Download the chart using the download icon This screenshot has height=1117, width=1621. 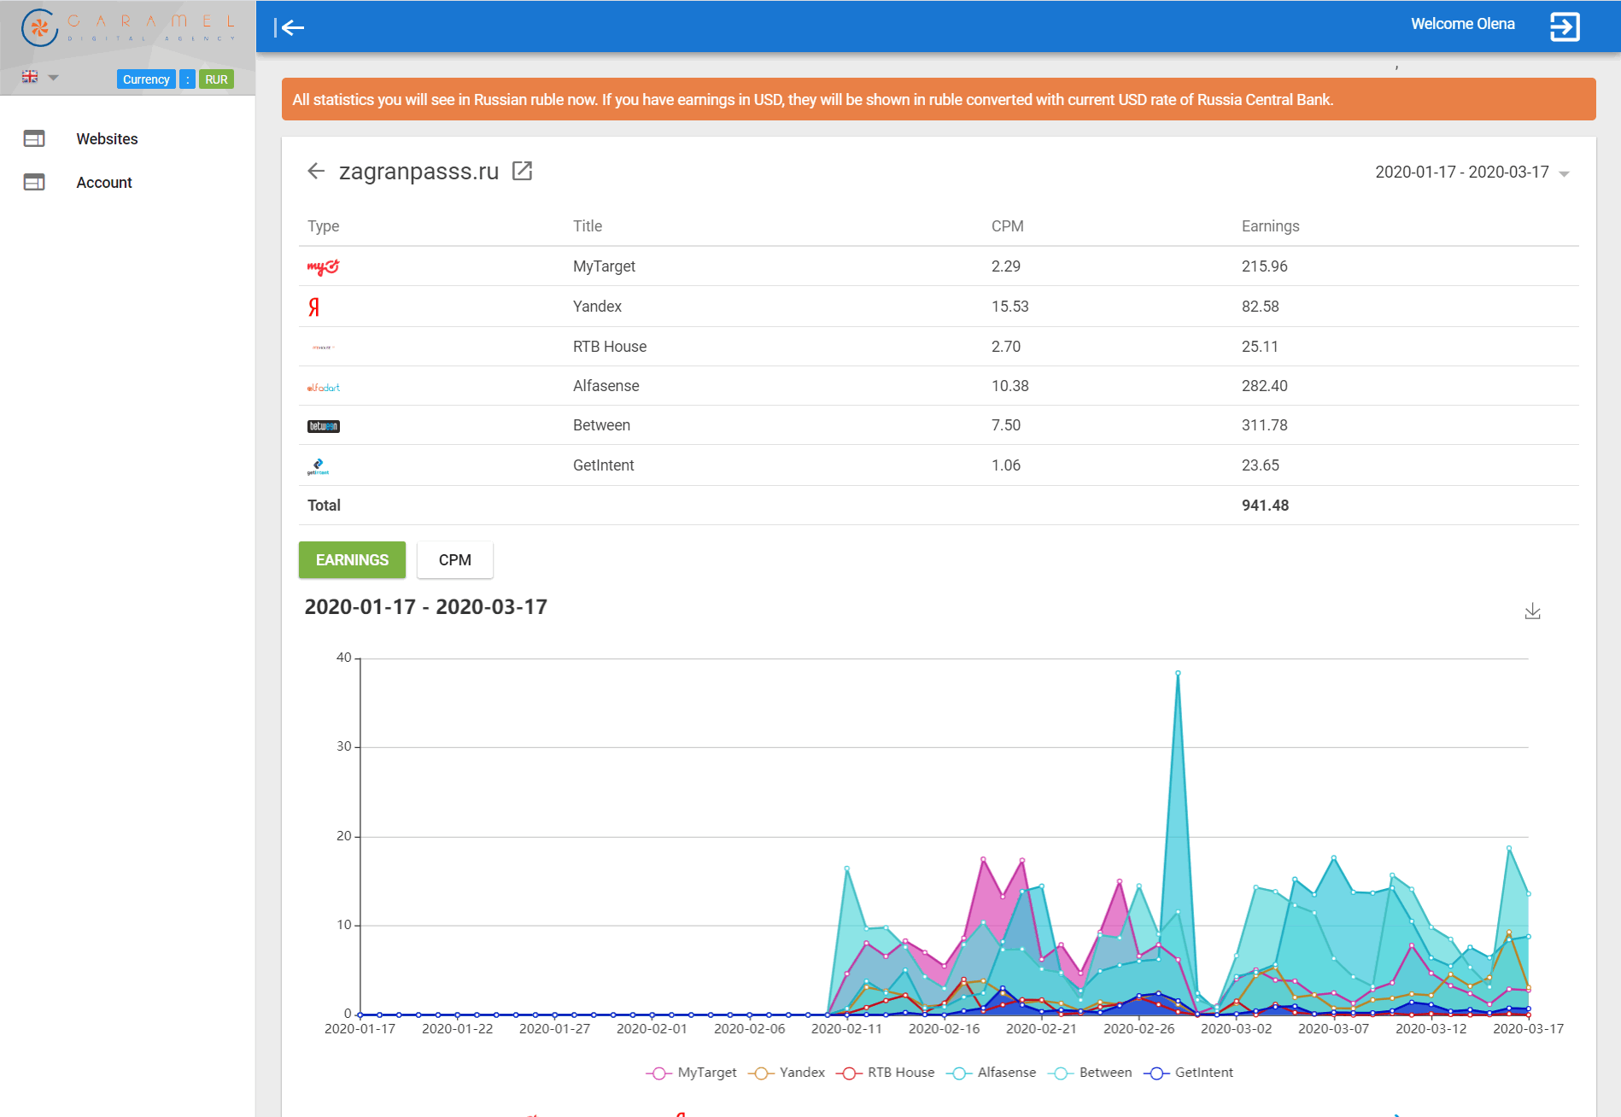pos(1532,611)
